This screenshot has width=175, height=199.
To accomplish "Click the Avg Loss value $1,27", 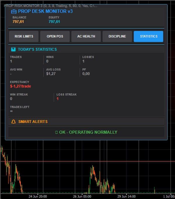I will tap(51, 74).
